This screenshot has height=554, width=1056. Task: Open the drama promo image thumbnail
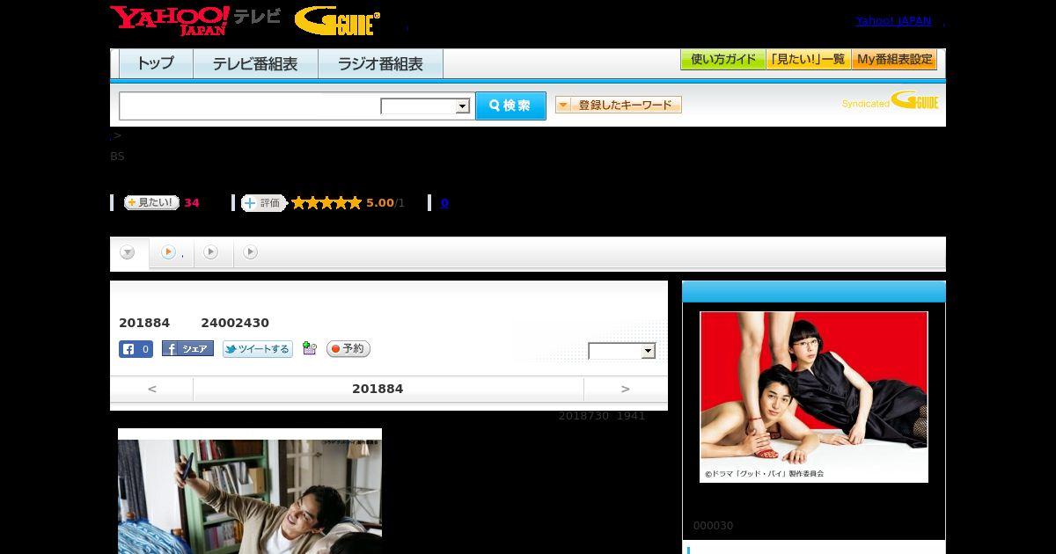[x=814, y=397]
